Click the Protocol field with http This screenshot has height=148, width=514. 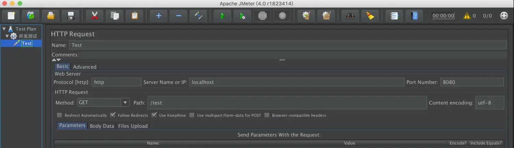[116, 82]
